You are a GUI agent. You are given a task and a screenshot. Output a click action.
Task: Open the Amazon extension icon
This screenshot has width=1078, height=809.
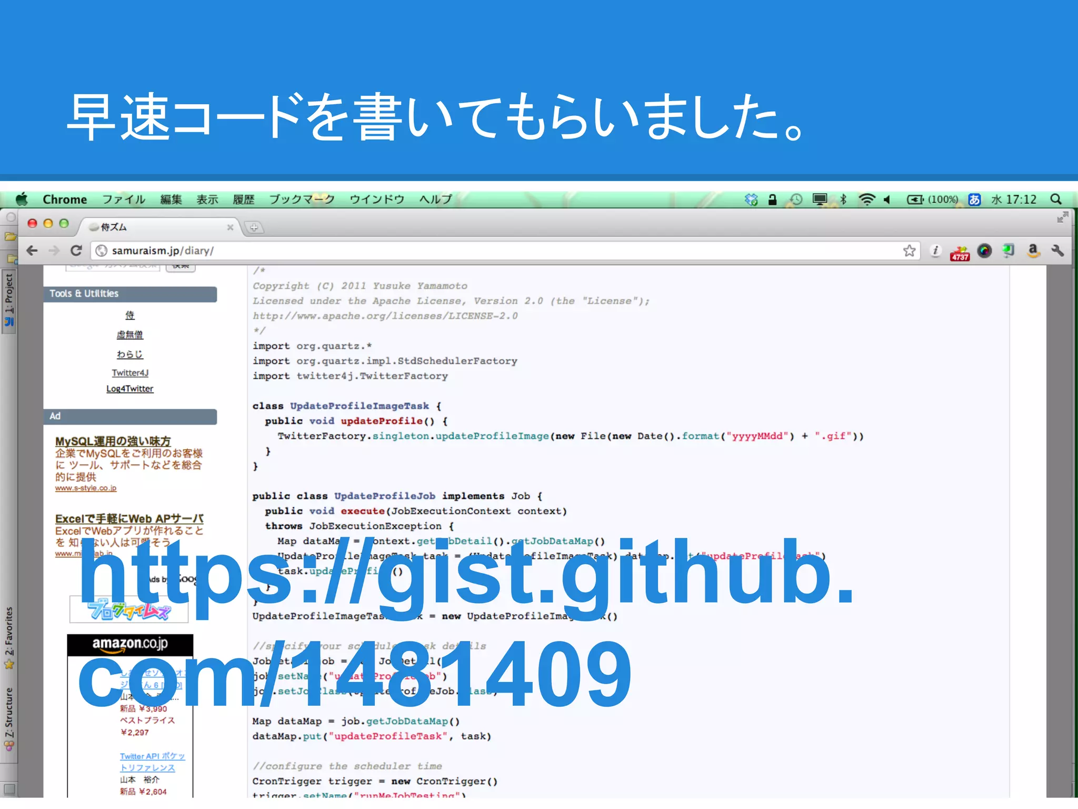coord(1033,251)
